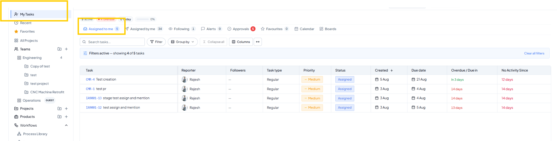Viewport: 557px width, 141px height.
Task: Click plus icon next to Projects
Action: (66, 108)
